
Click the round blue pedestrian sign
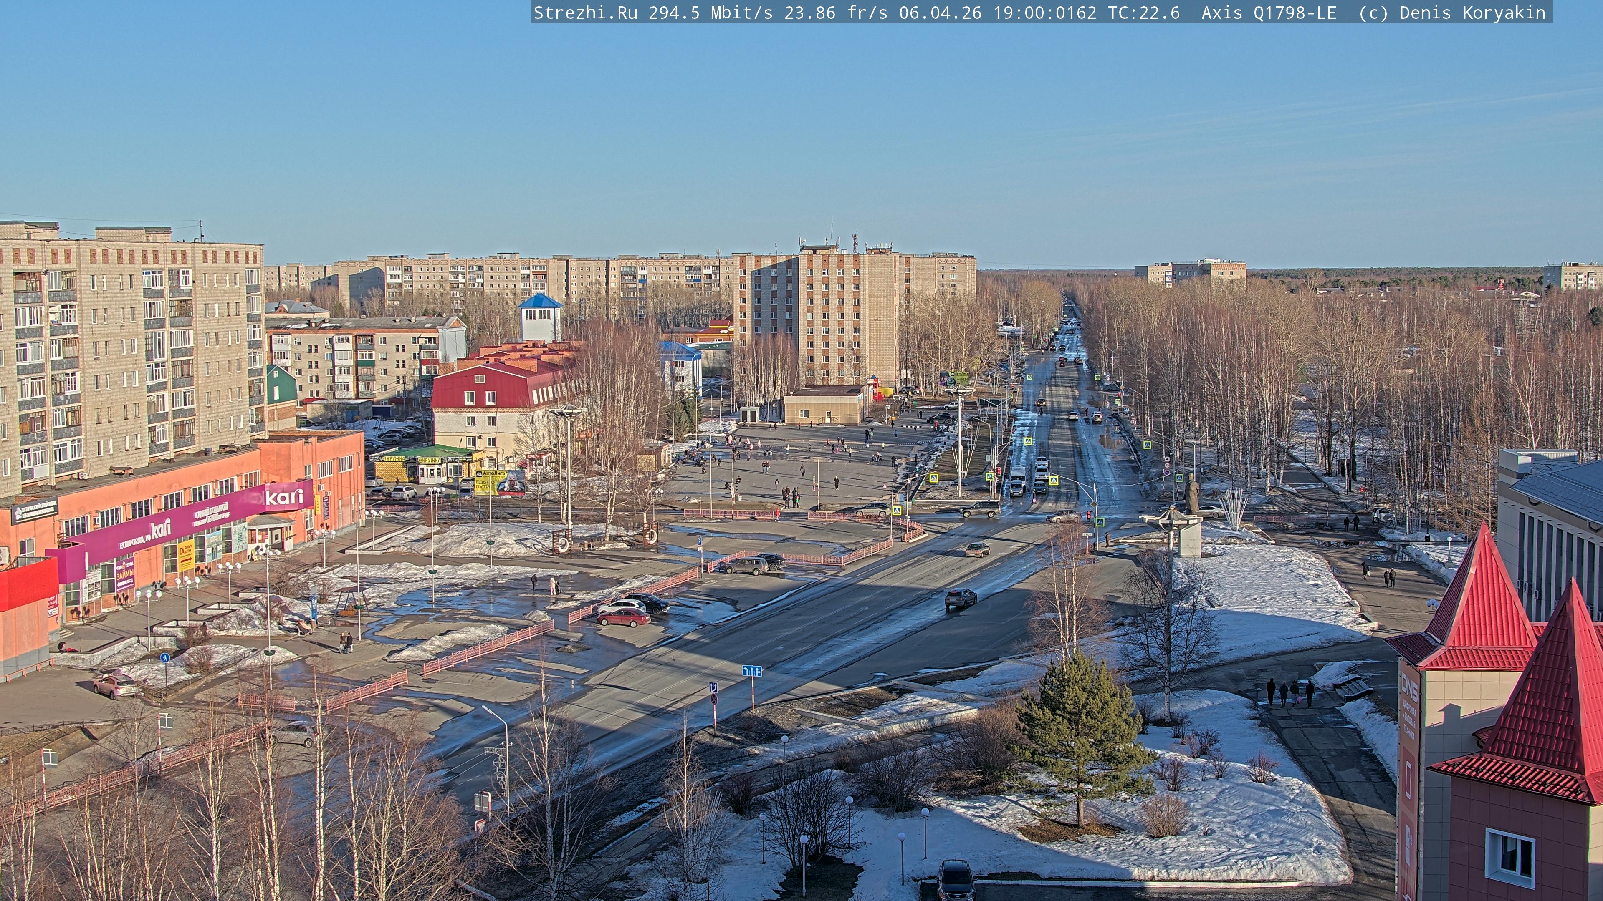[165, 657]
